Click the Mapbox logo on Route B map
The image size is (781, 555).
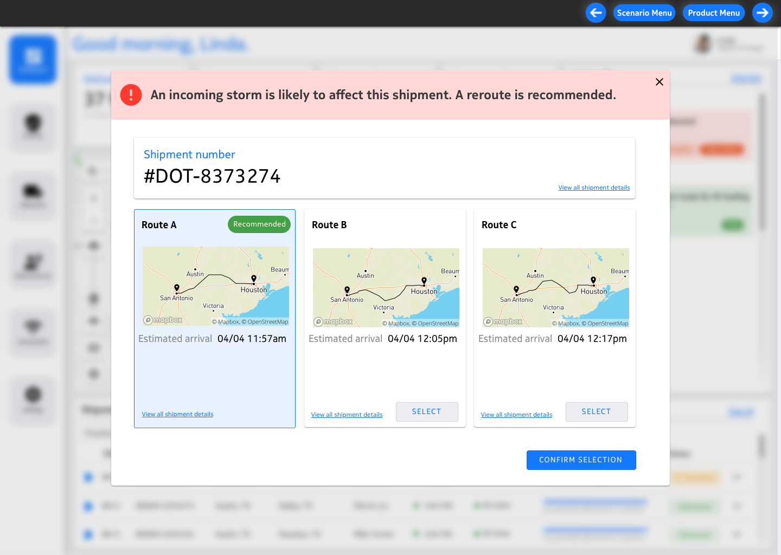(x=333, y=322)
